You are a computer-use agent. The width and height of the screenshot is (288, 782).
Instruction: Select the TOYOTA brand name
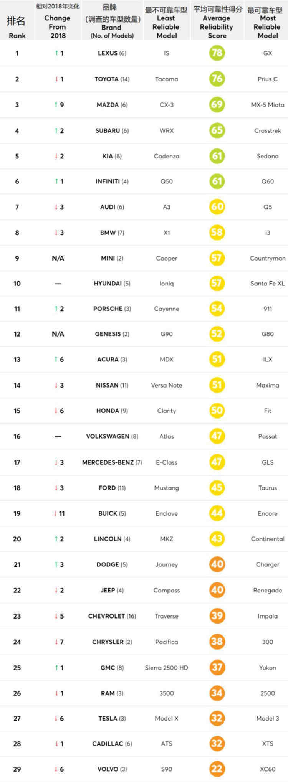coord(106,79)
